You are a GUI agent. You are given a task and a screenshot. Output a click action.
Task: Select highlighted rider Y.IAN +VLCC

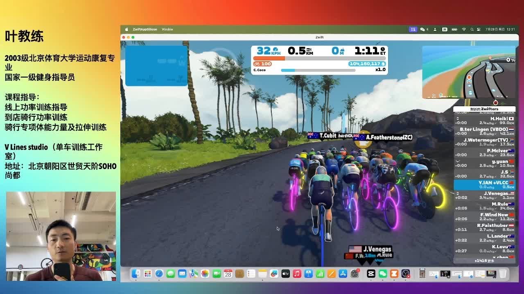(x=484, y=185)
